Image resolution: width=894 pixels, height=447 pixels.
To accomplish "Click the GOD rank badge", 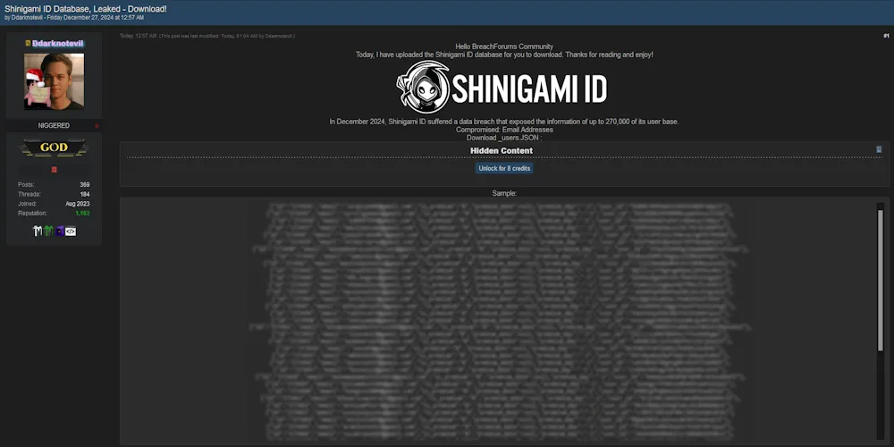I will tap(55, 148).
